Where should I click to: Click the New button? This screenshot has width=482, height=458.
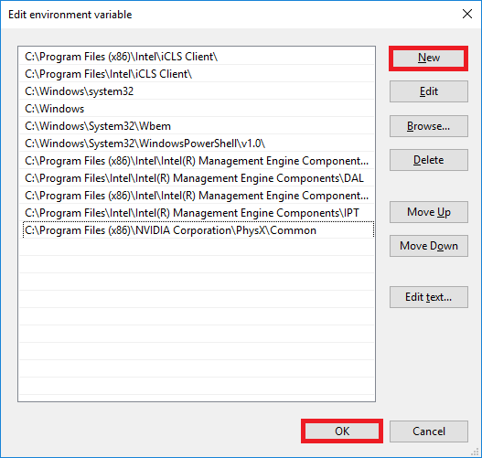[x=429, y=59]
